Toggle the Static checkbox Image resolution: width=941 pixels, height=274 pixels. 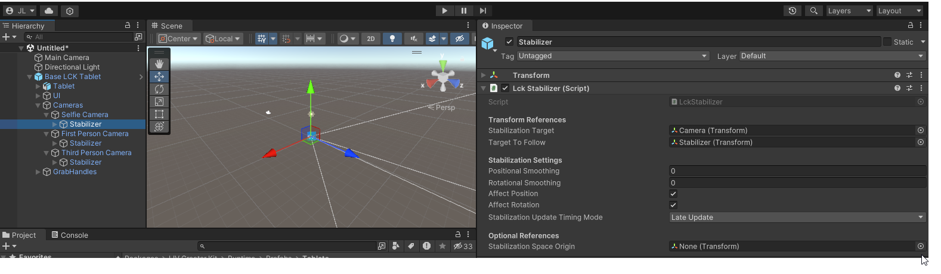[887, 42]
